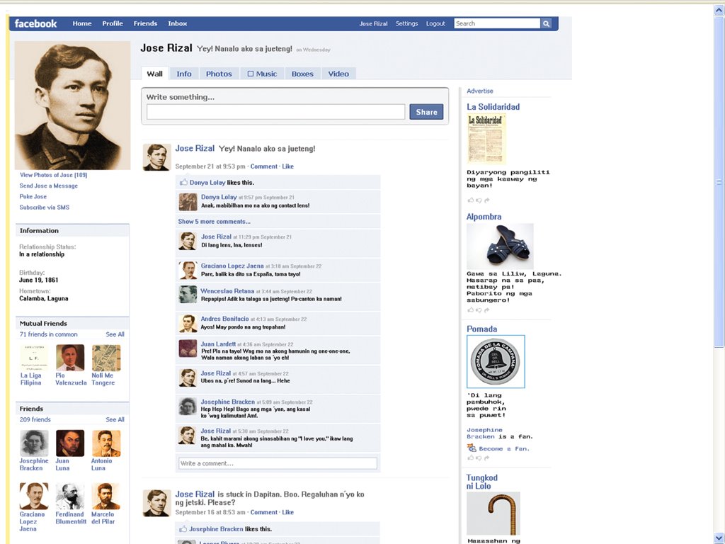725x544 pixels.
Task: Open Graciano Lopez Jaena's comment avatar
Action: [188, 270]
